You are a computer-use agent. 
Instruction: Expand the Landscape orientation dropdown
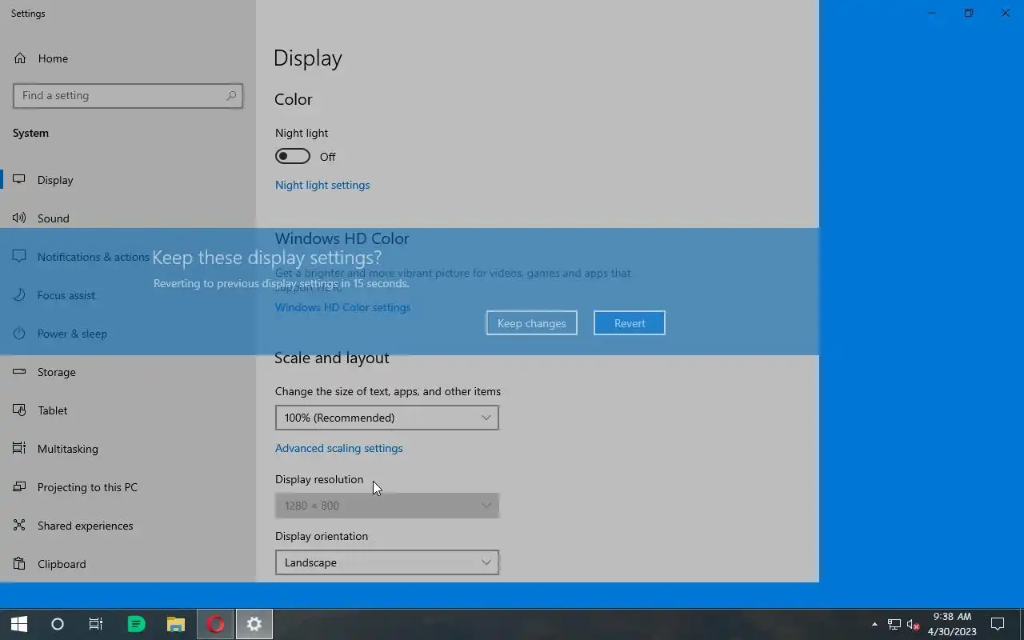tap(387, 562)
